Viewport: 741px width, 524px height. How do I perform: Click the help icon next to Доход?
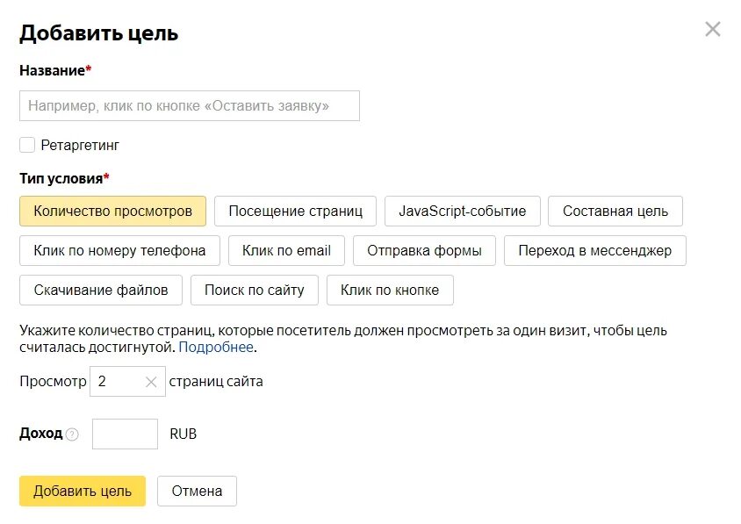click(x=72, y=434)
